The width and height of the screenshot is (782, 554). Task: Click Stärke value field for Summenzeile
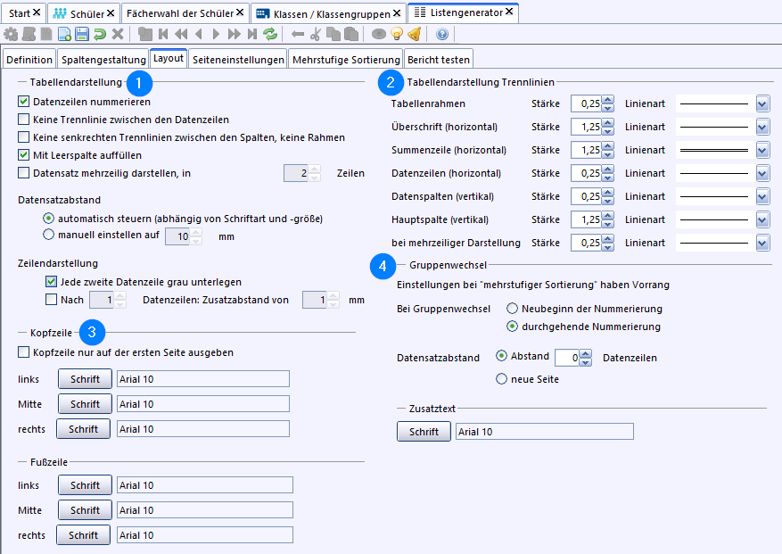(x=586, y=150)
